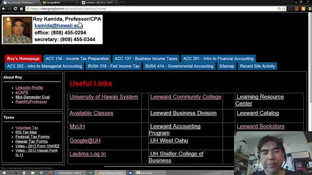Click the browser home icon
Image resolution: width=312 pixels, height=175 pixels.
point(21,9)
